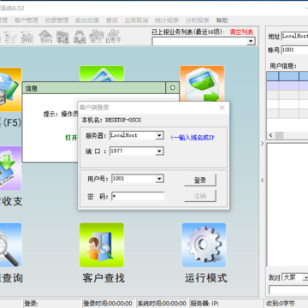This screenshot has width=308, height=308.
Task: Click the 地址 LocalHost field in right panel
Action: point(294,36)
